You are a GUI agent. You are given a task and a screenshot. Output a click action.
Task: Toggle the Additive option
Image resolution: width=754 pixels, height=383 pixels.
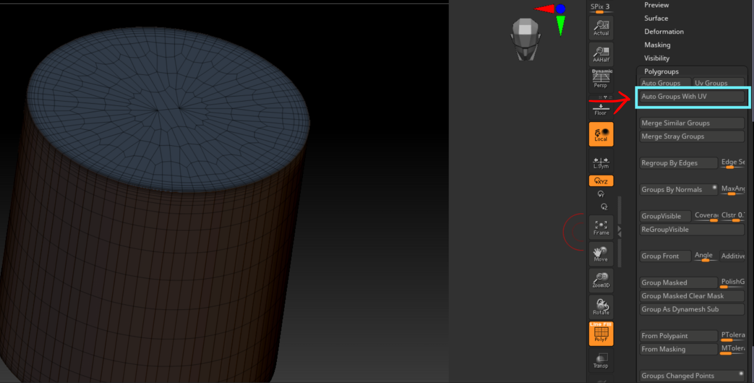(733, 256)
